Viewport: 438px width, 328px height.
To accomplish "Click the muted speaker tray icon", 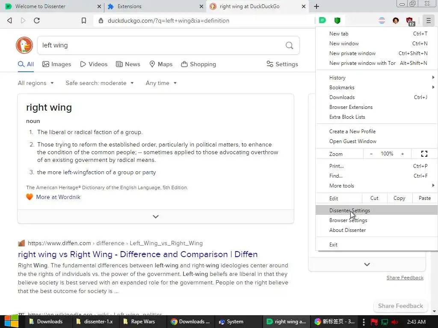I will point(395,322).
